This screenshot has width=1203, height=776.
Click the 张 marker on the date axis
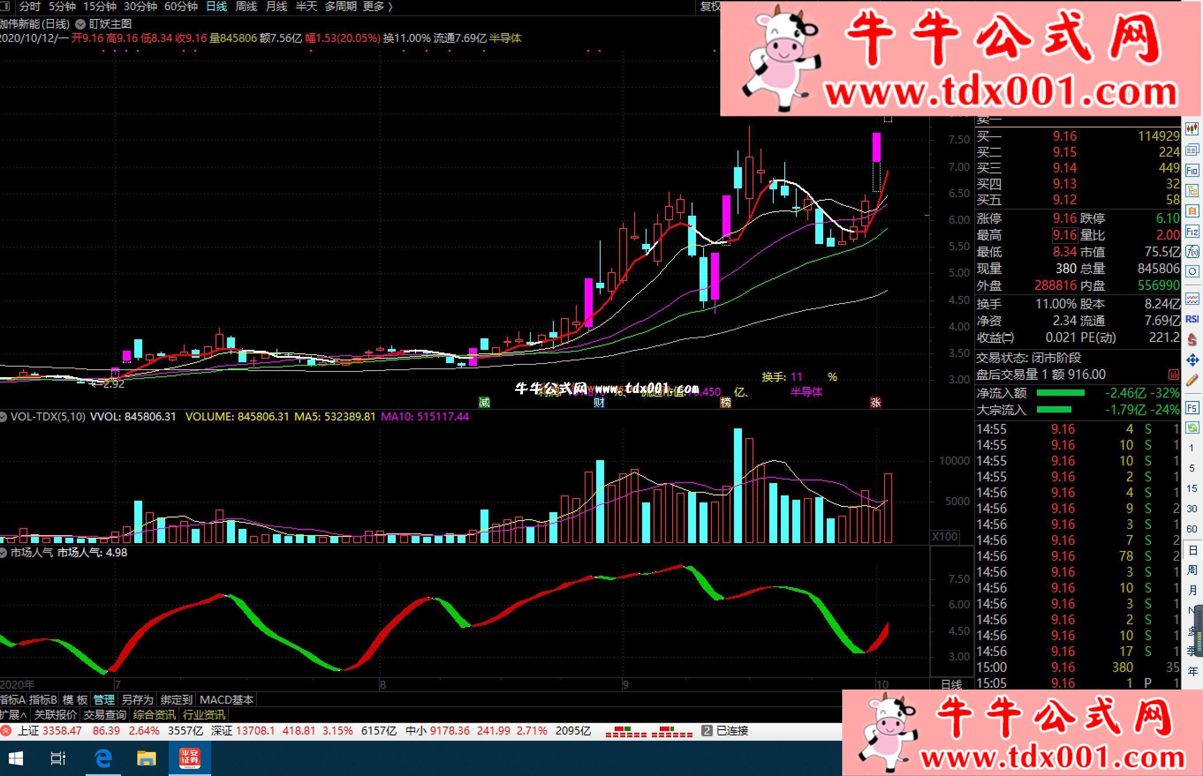(875, 402)
